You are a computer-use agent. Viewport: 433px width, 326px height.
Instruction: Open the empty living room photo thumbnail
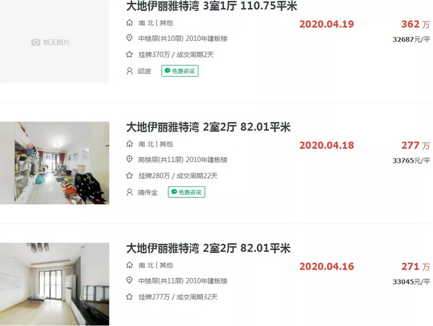(54, 284)
